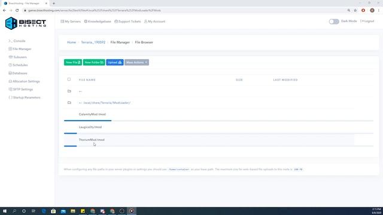
Task: Click the FILE NAME column header
Action: tap(87, 80)
